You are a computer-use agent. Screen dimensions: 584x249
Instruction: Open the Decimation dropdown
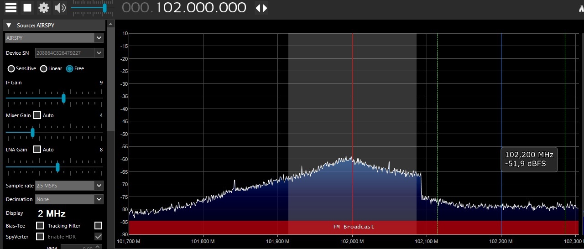tap(69, 199)
